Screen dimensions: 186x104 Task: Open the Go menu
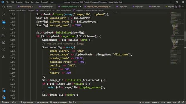click(x=32, y=2)
